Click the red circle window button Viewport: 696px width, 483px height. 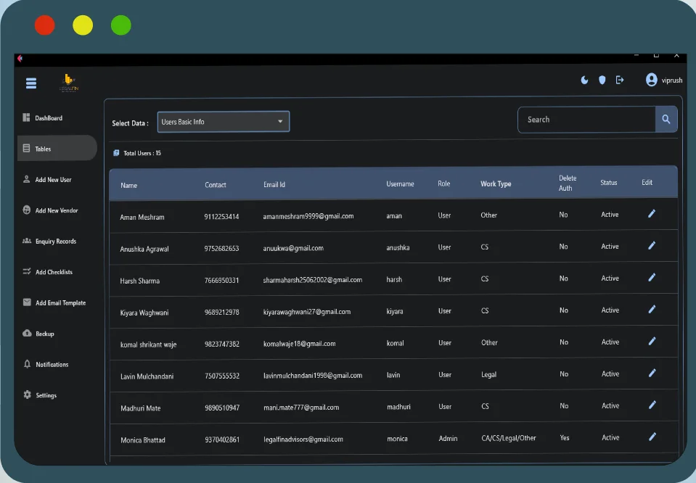point(45,25)
